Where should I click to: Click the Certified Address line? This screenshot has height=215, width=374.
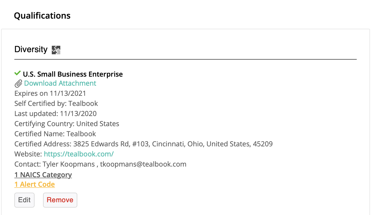143,144
